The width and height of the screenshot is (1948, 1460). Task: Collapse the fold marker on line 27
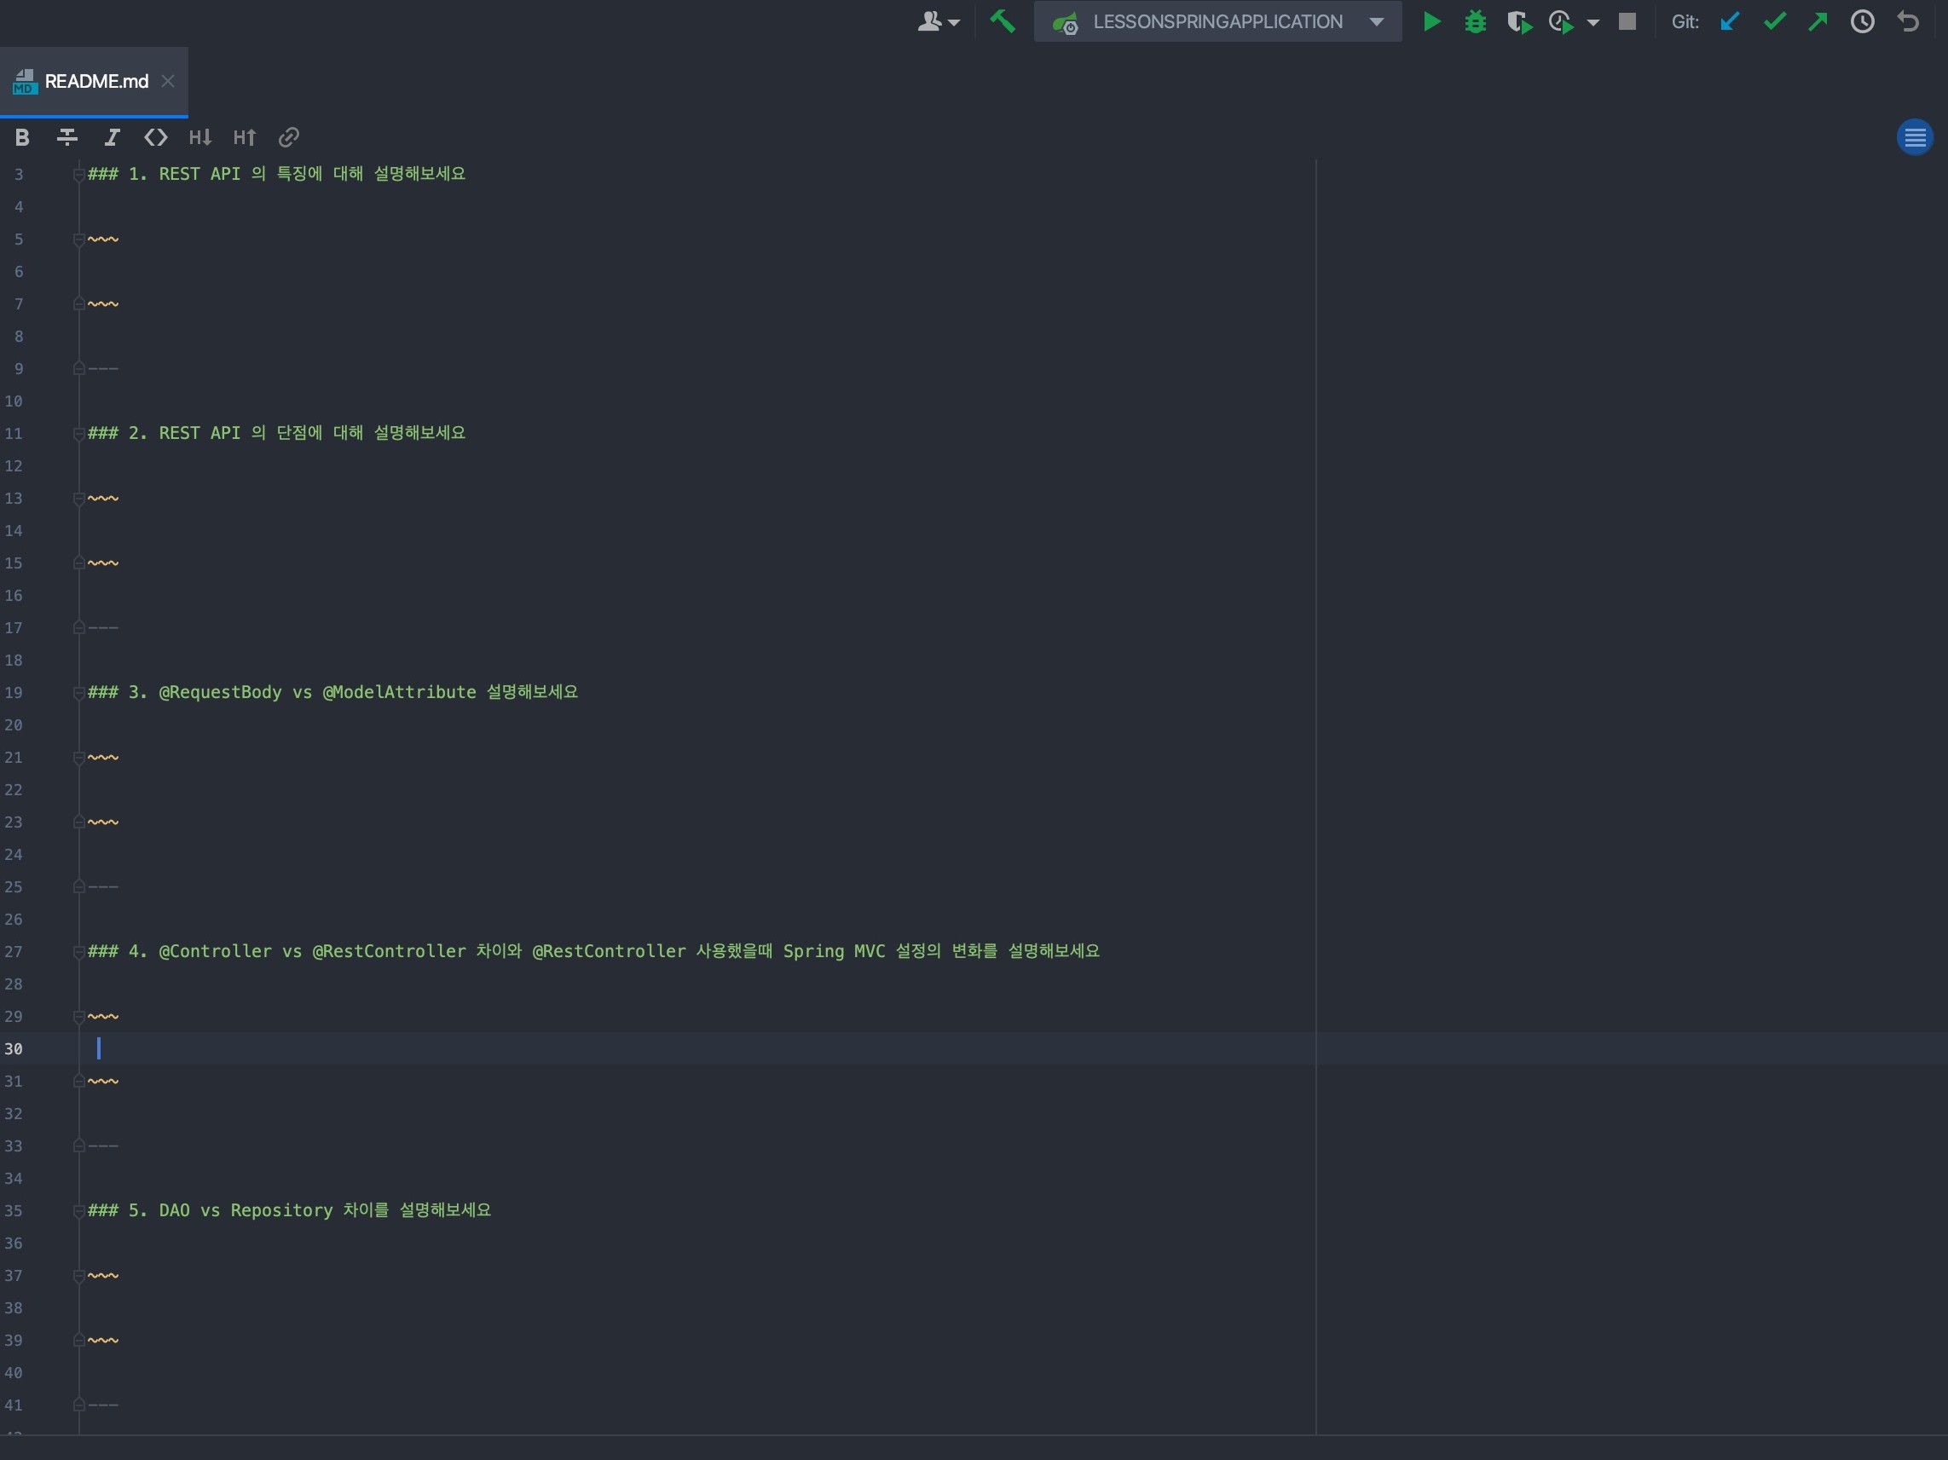78,952
